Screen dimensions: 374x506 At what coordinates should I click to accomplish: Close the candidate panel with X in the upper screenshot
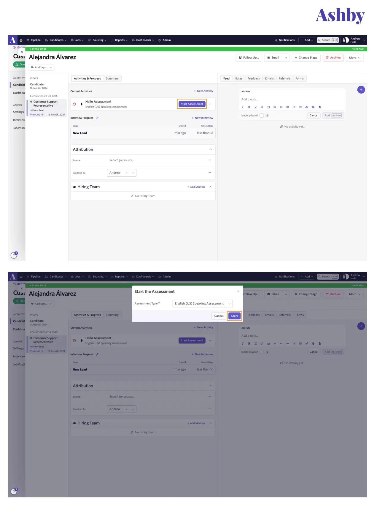[x=22, y=52]
